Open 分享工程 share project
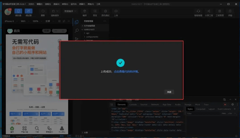240x138 pixels. tap(209, 11)
